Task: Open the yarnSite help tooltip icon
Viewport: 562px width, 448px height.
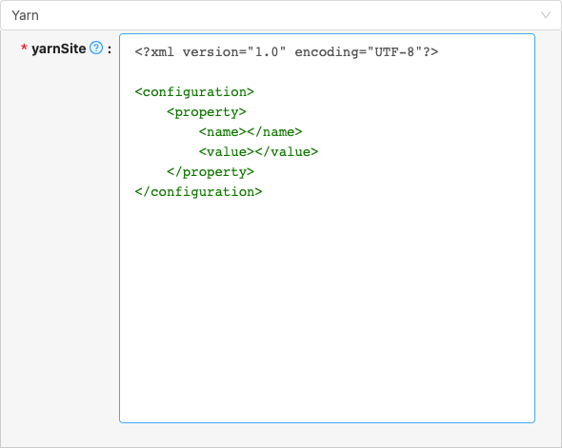Action: (96, 48)
